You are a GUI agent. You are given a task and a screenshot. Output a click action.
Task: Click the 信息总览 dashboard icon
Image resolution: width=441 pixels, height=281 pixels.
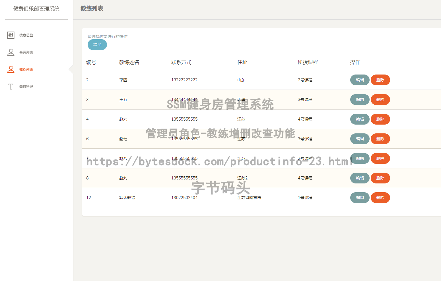point(11,35)
